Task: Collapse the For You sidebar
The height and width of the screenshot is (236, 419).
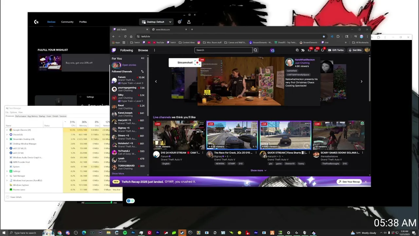Action: (142, 58)
